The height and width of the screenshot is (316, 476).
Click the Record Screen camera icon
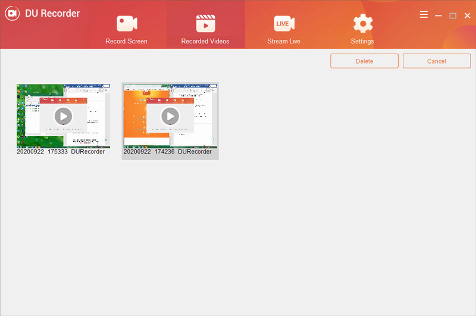point(127,23)
